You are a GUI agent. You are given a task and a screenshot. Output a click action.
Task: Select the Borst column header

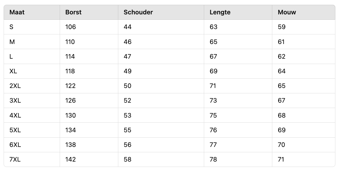(73, 12)
